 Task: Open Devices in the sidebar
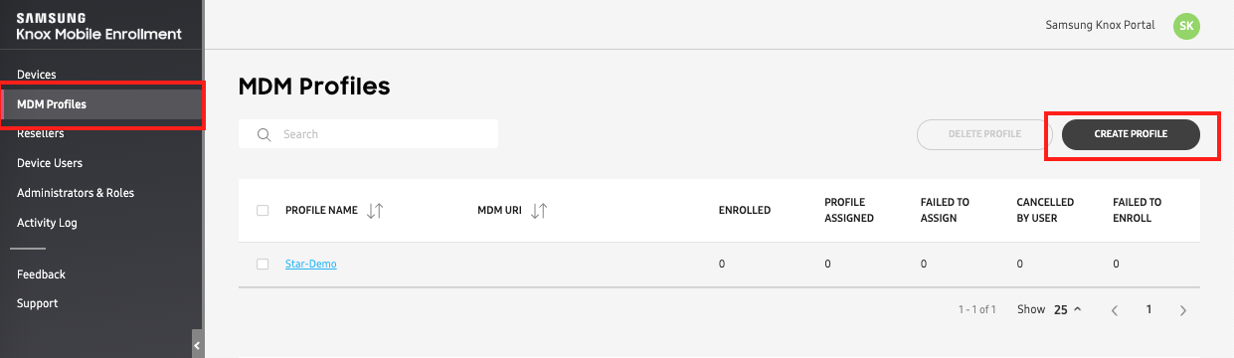(x=37, y=75)
